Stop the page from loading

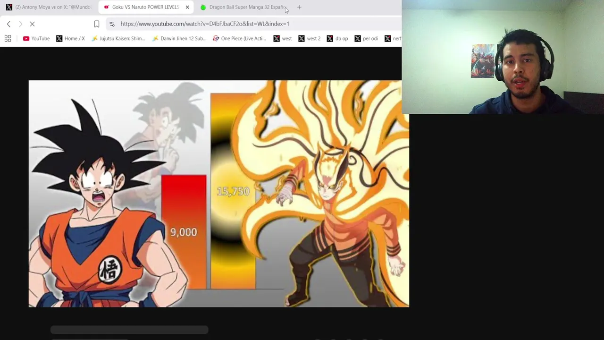[x=32, y=24]
